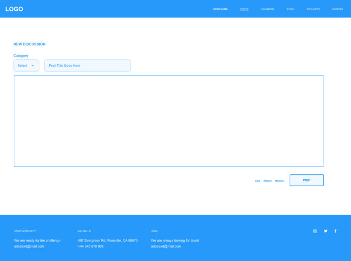The height and width of the screenshot is (261, 351).
Task: Open the Posts navigation item
Action: [x=244, y=9]
